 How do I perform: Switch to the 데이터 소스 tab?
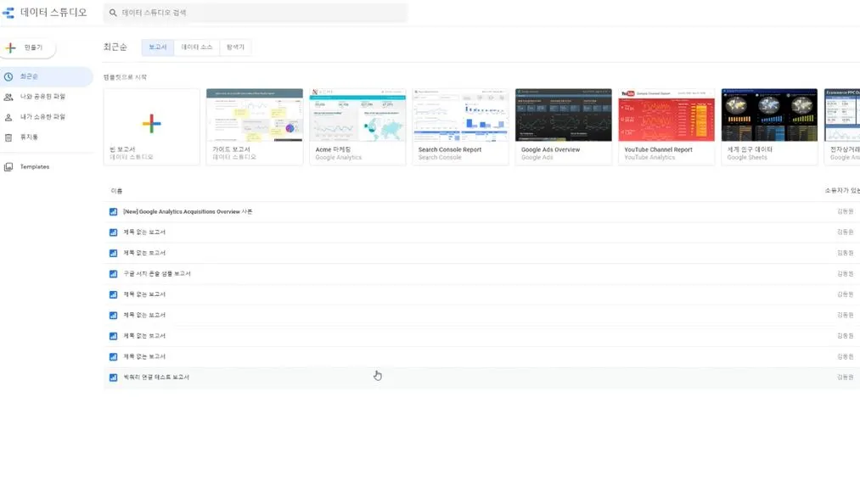coord(196,47)
